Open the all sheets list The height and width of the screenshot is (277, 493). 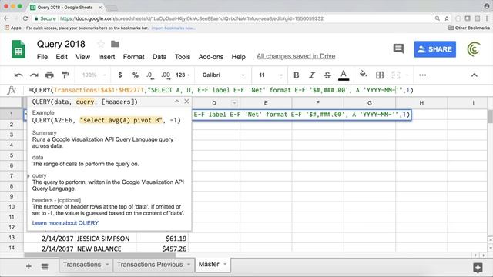[x=45, y=267]
